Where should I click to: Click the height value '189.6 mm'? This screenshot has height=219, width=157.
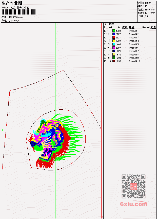150,10
